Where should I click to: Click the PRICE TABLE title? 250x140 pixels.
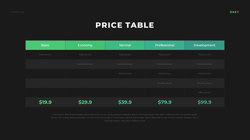(125, 25)
